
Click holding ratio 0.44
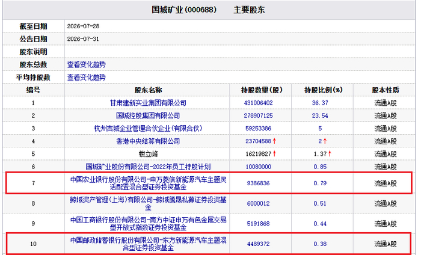(x=320, y=224)
